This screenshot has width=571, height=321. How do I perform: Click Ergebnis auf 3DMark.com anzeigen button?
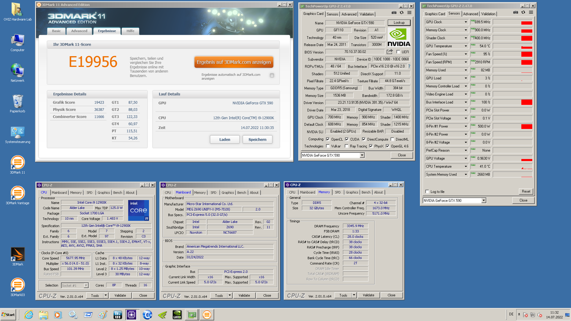pyautogui.click(x=234, y=62)
